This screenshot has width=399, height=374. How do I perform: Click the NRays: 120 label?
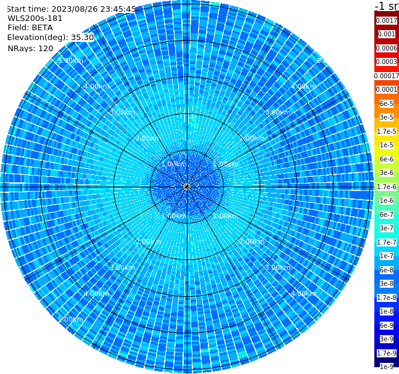pyautogui.click(x=30, y=48)
